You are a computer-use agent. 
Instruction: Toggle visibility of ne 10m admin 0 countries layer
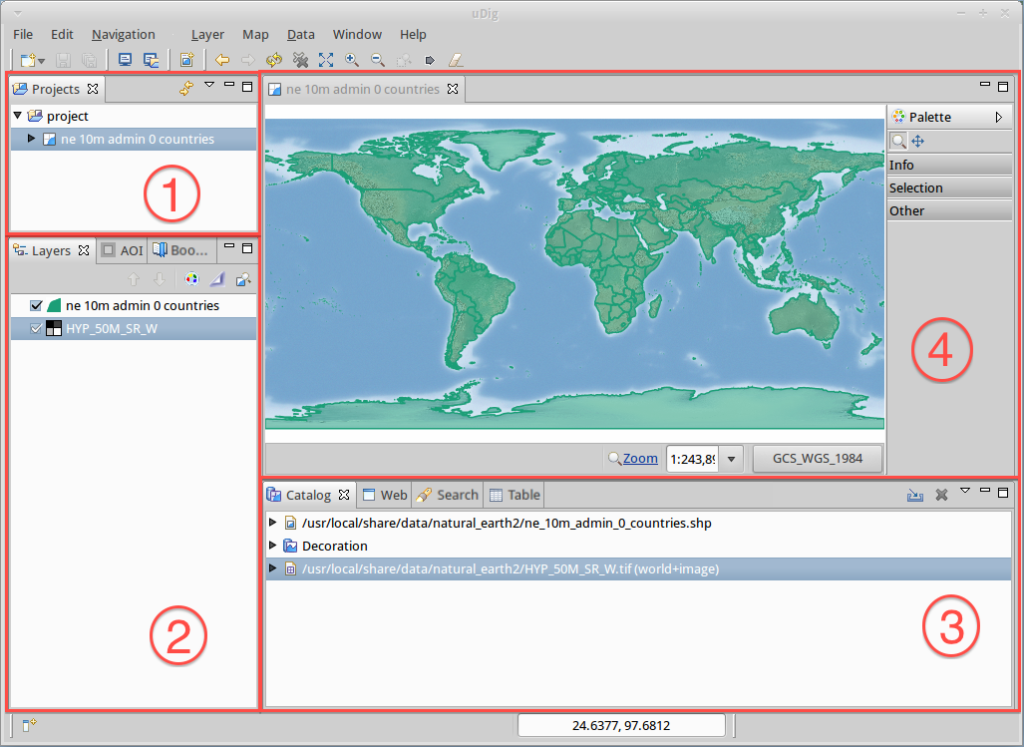pyautogui.click(x=37, y=305)
